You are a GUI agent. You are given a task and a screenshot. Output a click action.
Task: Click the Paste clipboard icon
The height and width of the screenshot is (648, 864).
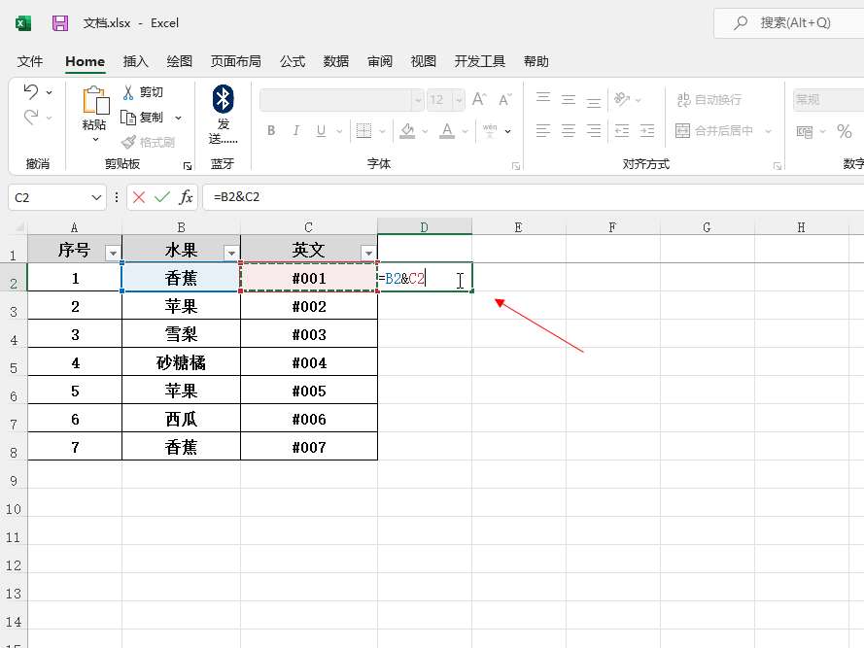click(95, 100)
